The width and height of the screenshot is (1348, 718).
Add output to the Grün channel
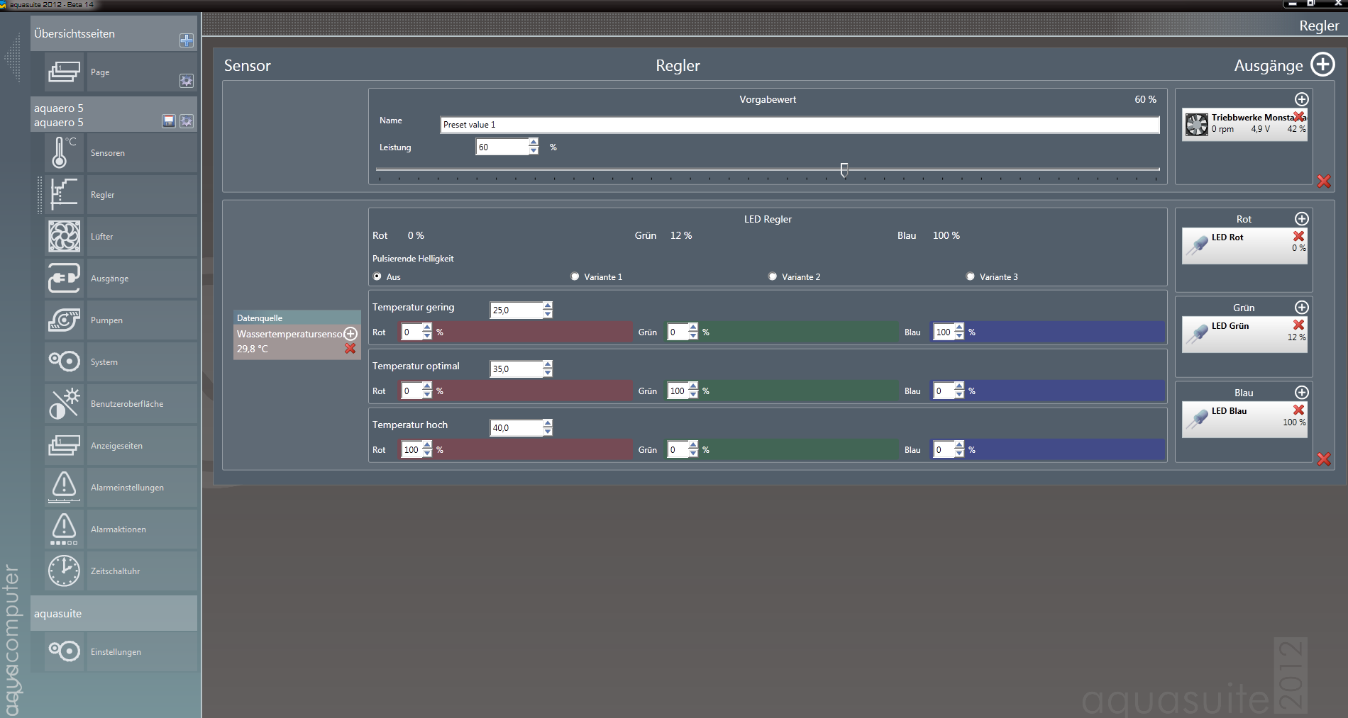pos(1302,308)
